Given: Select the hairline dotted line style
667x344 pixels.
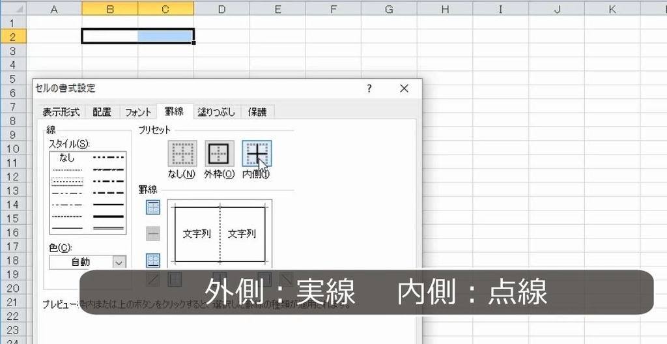Looking at the screenshot, I should coord(67,170).
